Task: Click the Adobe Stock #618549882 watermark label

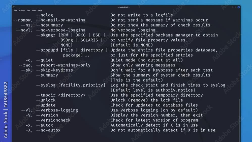Action: click(x=6, y=110)
